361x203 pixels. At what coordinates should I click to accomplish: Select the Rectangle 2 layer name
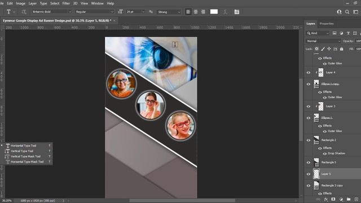click(329, 140)
